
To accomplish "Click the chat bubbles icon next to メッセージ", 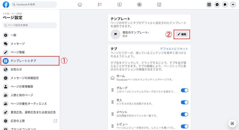I will [x=6, y=44].
